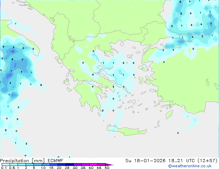Click the "45" legend scale label

[99, 168]
